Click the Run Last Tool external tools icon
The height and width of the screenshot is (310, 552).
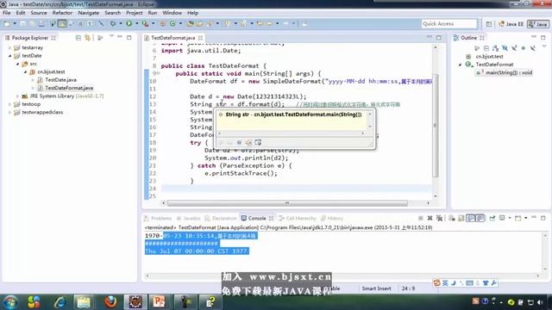point(145,23)
